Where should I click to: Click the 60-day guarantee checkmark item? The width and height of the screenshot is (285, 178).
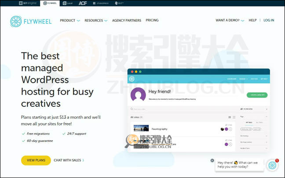tap(37, 141)
